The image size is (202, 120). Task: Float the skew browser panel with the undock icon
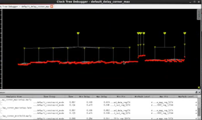[x=196, y=92]
